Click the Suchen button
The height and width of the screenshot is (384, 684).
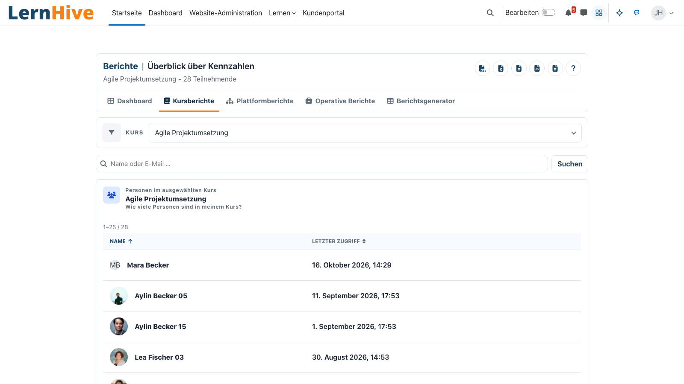click(x=570, y=164)
